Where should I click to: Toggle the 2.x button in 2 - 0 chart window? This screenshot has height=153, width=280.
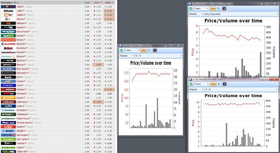coord(213,84)
